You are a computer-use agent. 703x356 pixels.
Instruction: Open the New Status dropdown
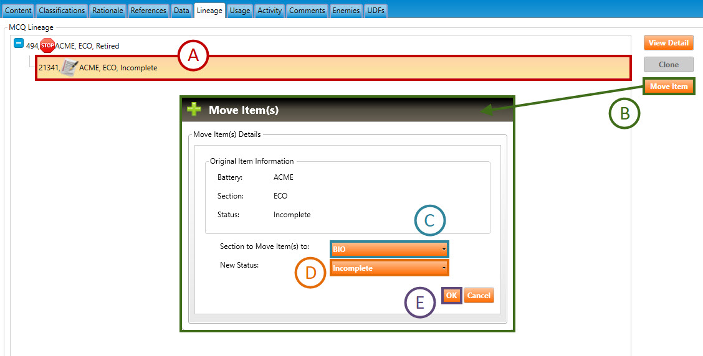pos(389,268)
